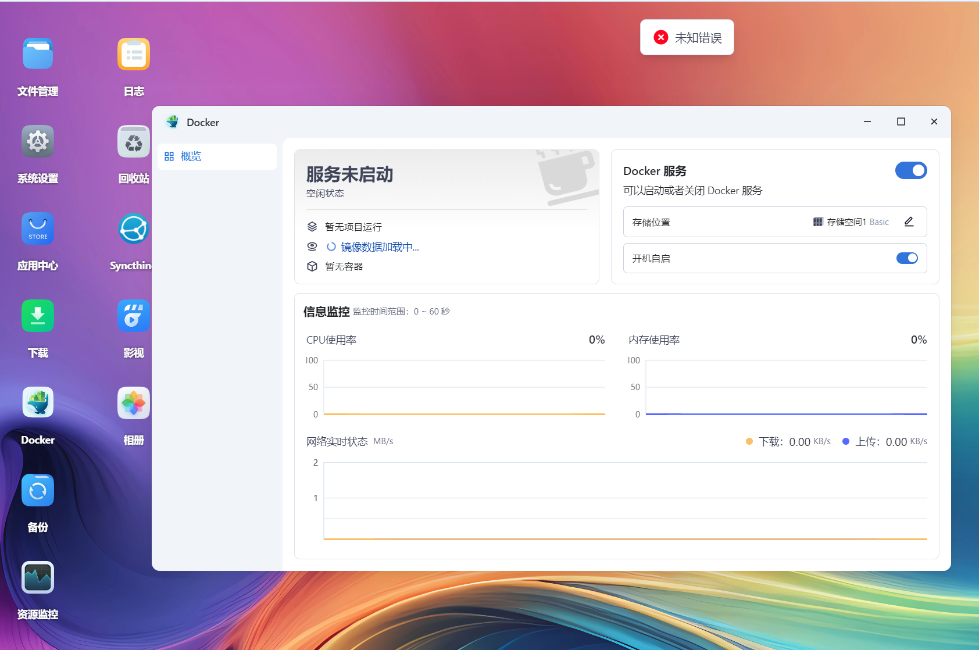Click the 服务未启动 status heading

coord(350,174)
